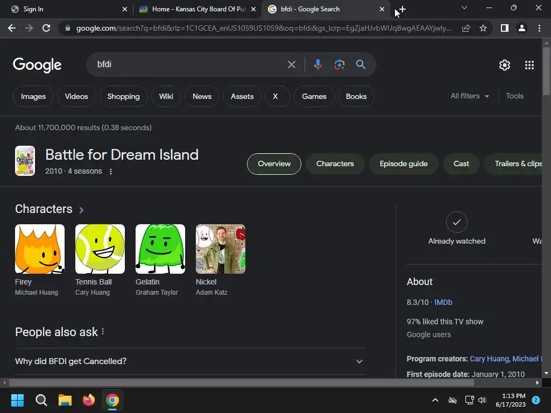The height and width of the screenshot is (413, 551).
Task: Open volume control in system tray
Action: point(482,400)
